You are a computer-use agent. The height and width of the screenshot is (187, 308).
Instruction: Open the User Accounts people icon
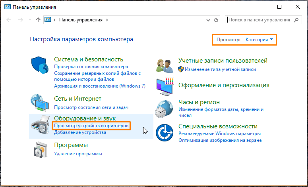(x=165, y=66)
